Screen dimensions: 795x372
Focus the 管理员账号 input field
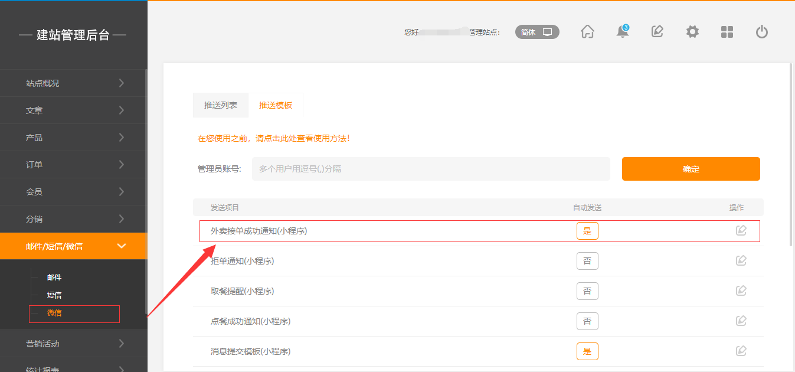tap(431, 169)
